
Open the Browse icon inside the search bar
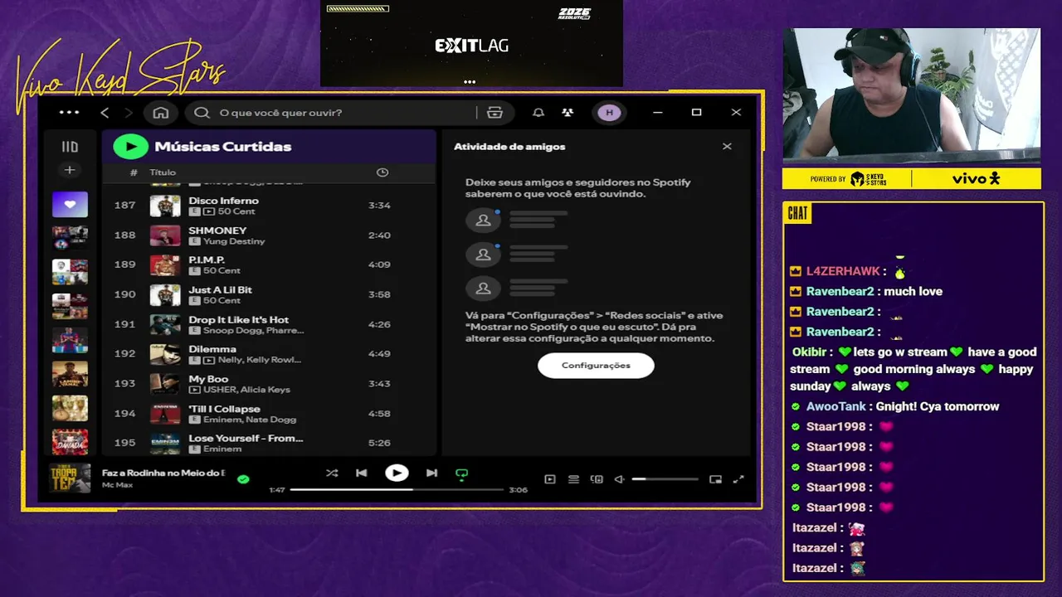[495, 113]
